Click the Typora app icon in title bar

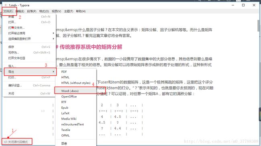click(x=6, y=5)
